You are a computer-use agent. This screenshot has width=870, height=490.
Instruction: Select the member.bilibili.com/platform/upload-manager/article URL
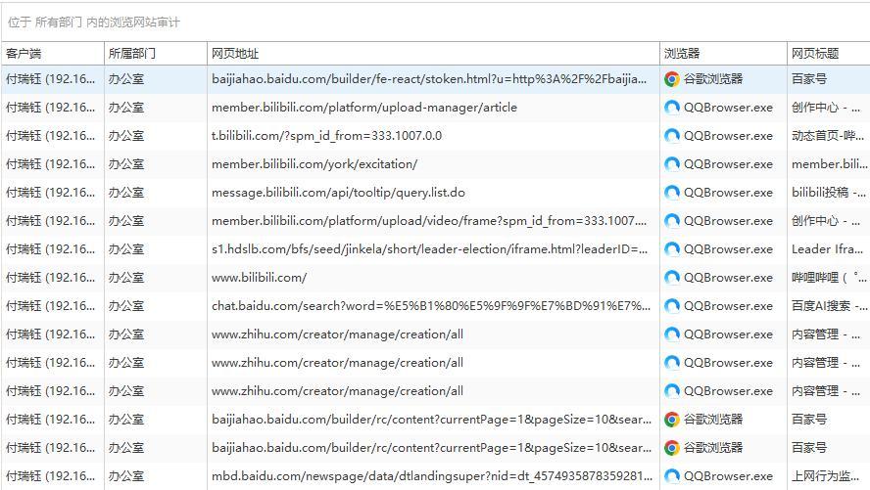[364, 108]
